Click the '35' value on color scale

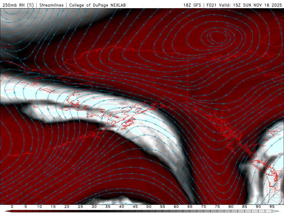(108, 207)
